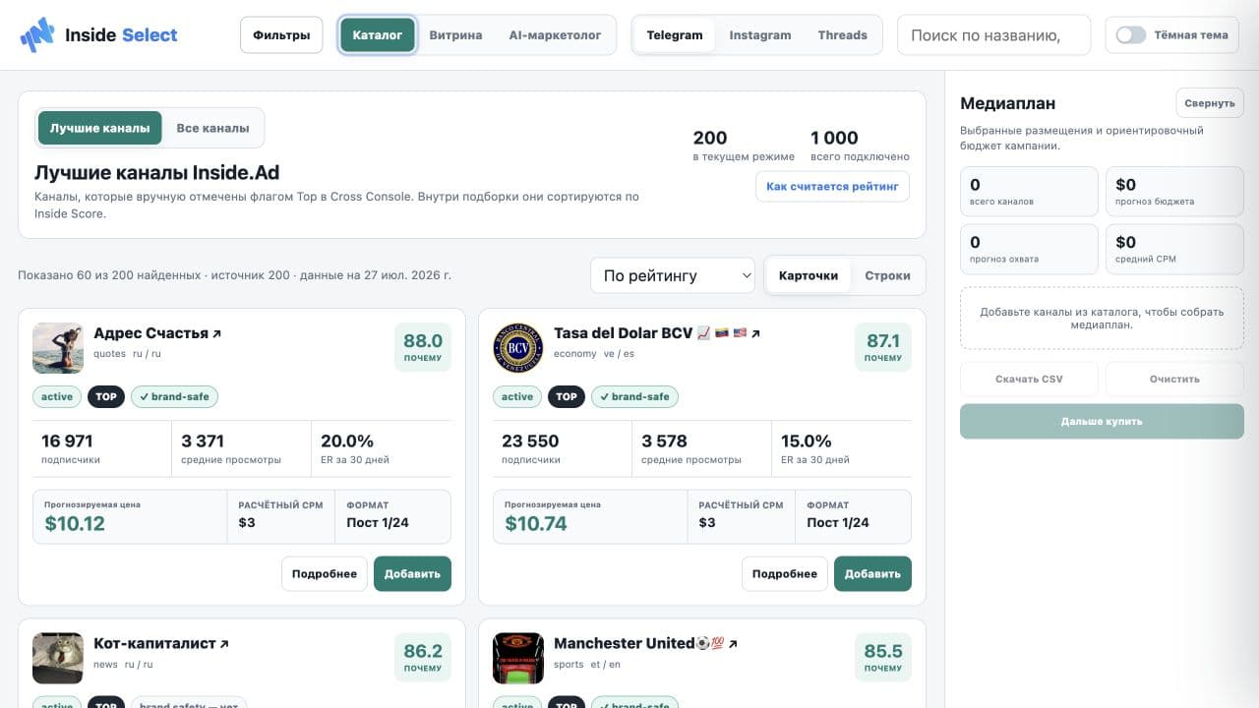Switch to the Витрина tab

(x=455, y=35)
